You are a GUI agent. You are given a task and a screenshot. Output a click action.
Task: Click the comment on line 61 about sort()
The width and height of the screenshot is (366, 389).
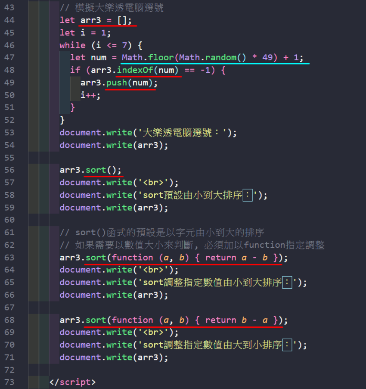[x=162, y=233]
